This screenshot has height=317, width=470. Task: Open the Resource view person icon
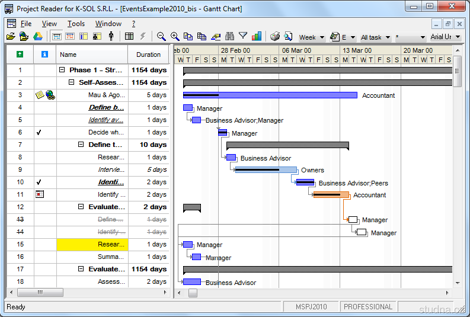[111, 37]
